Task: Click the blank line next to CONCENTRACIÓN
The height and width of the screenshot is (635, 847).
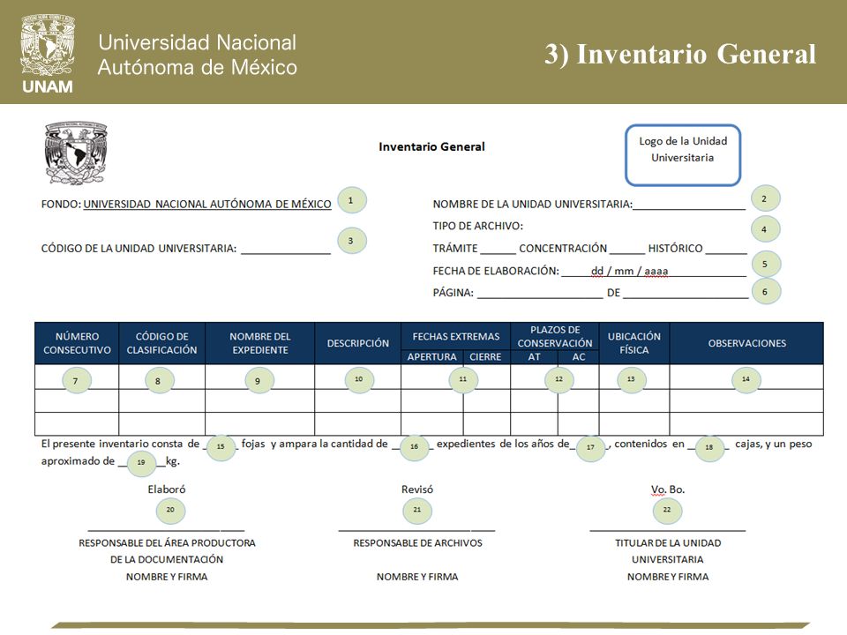Action: 626,249
